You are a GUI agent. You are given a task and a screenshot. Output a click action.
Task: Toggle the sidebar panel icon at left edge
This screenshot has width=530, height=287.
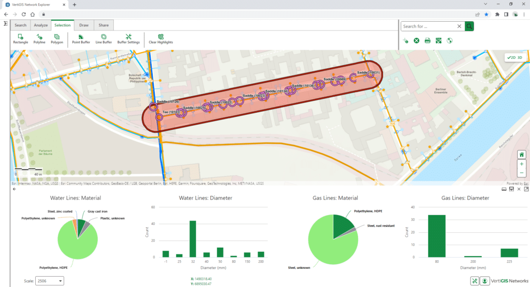pyautogui.click(x=5, y=24)
